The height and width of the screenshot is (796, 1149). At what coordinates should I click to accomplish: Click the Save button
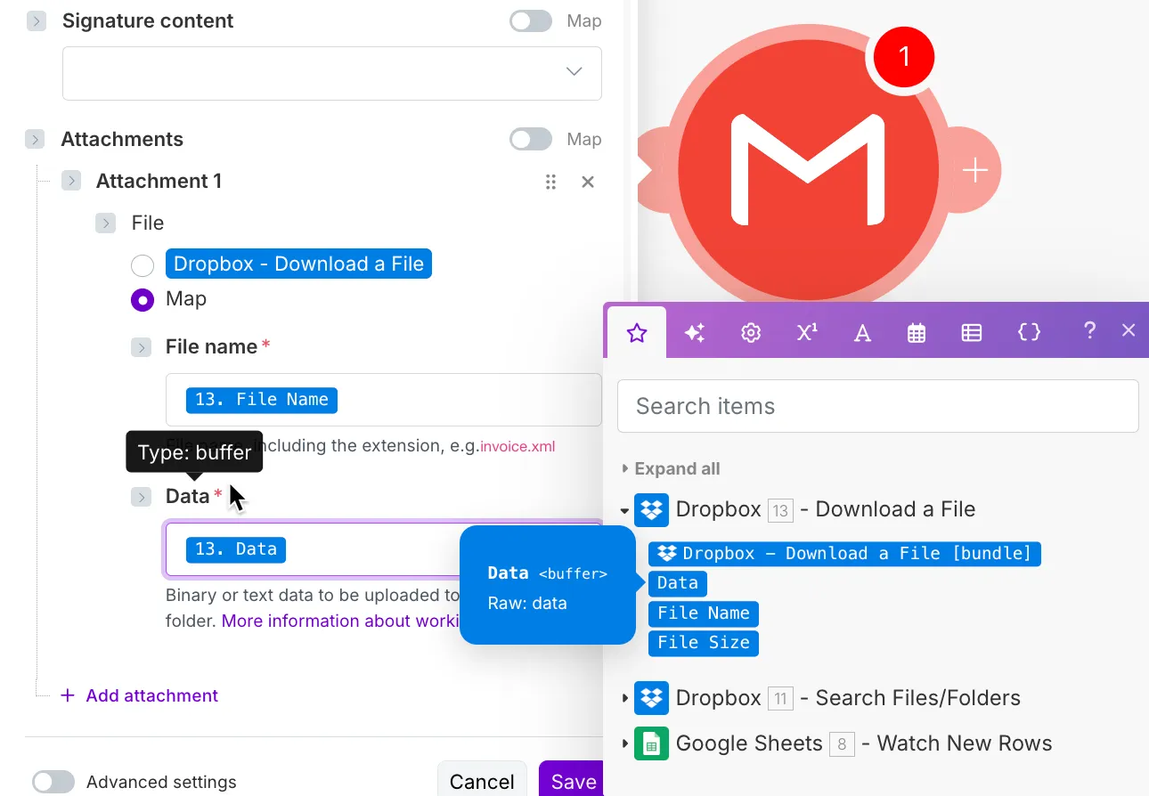point(573,781)
